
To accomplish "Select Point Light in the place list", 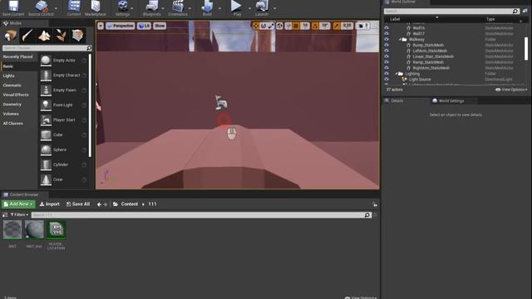I will pyautogui.click(x=63, y=105).
